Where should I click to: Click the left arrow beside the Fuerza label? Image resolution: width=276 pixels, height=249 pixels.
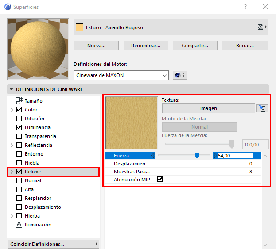point(153,156)
